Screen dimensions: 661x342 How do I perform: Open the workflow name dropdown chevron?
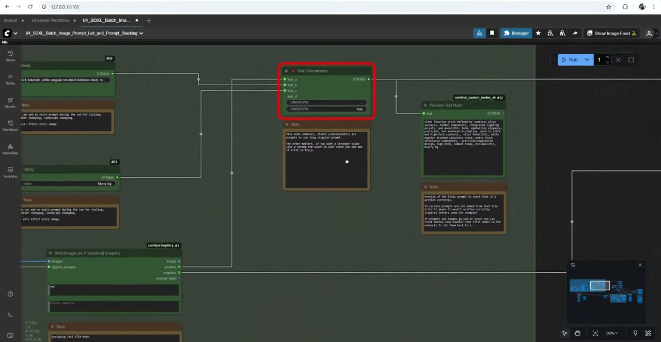(141, 33)
